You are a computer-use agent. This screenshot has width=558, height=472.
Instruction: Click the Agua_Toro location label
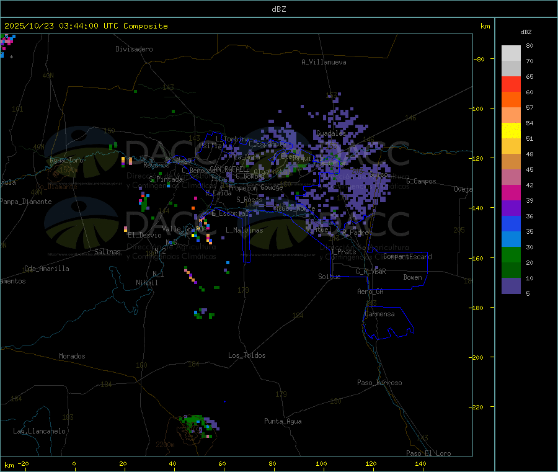tap(66, 160)
